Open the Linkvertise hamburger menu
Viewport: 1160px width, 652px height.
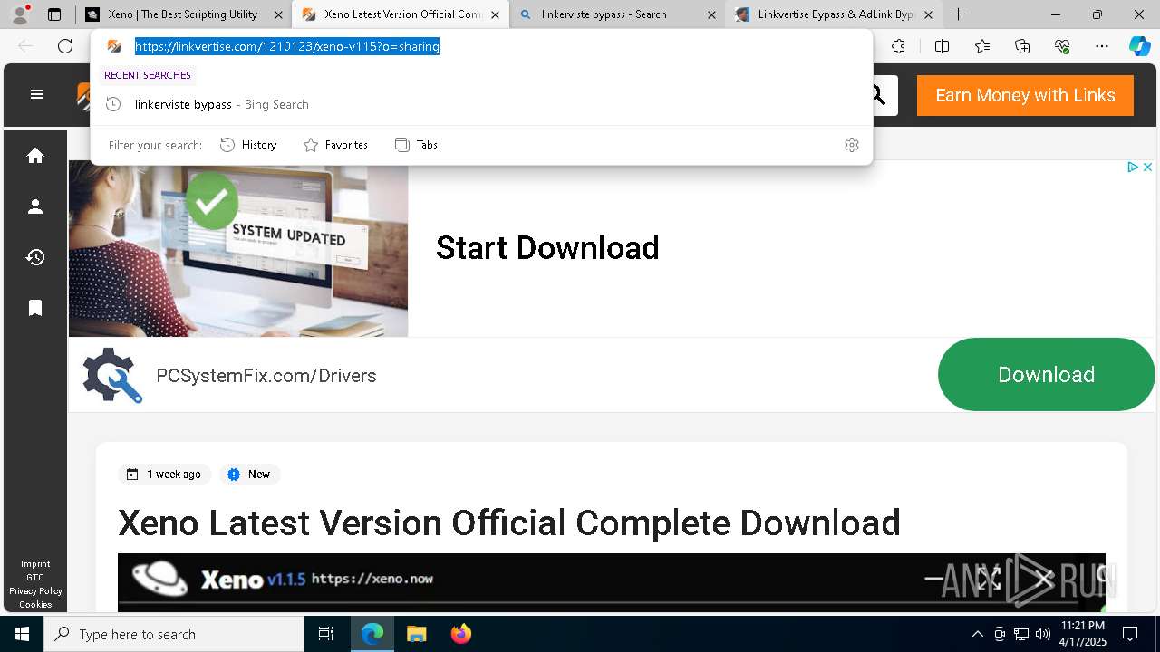pos(37,94)
